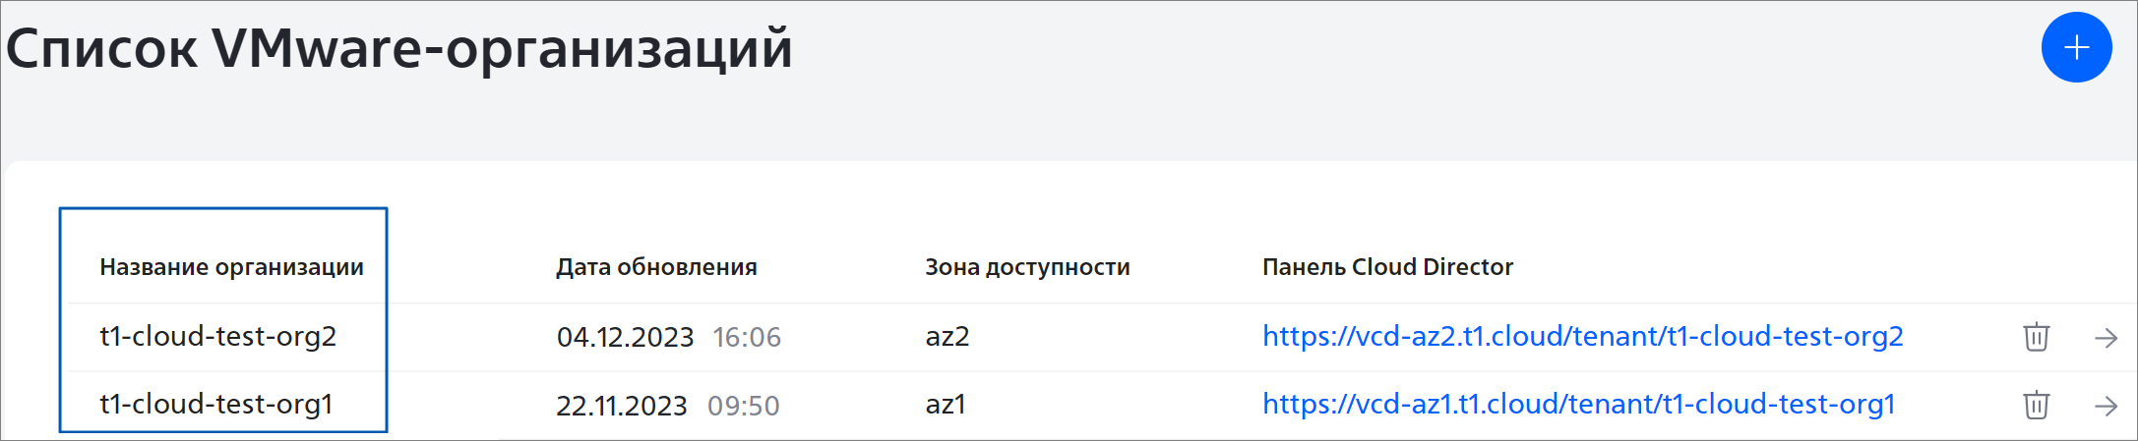Click the Список VMware-организаций page title
The width and height of the screenshot is (2138, 441).
[x=398, y=48]
